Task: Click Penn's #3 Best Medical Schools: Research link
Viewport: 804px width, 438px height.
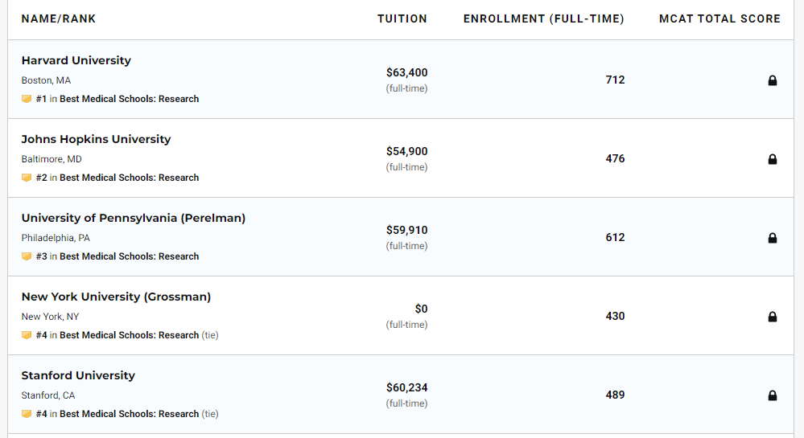Action: 129,256
